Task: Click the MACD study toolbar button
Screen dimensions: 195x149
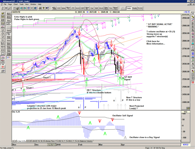Action: click(x=77, y=9)
